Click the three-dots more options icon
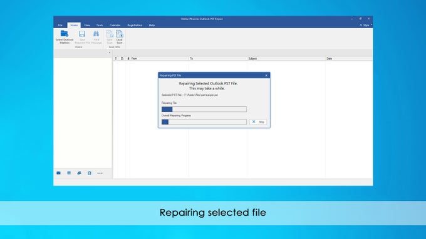426x239 pixels. click(x=100, y=173)
